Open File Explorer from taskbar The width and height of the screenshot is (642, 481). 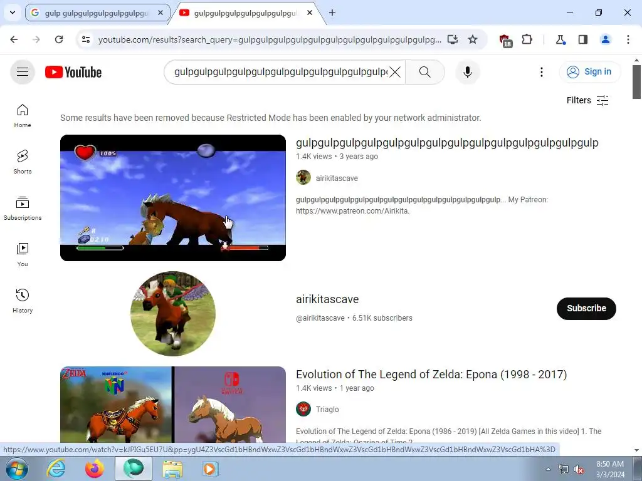pos(172,468)
